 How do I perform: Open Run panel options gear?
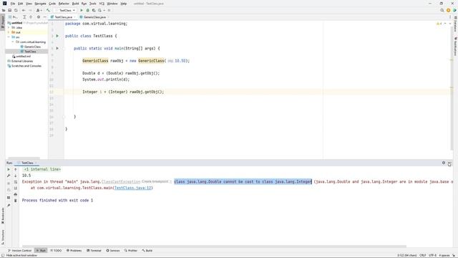(444, 163)
